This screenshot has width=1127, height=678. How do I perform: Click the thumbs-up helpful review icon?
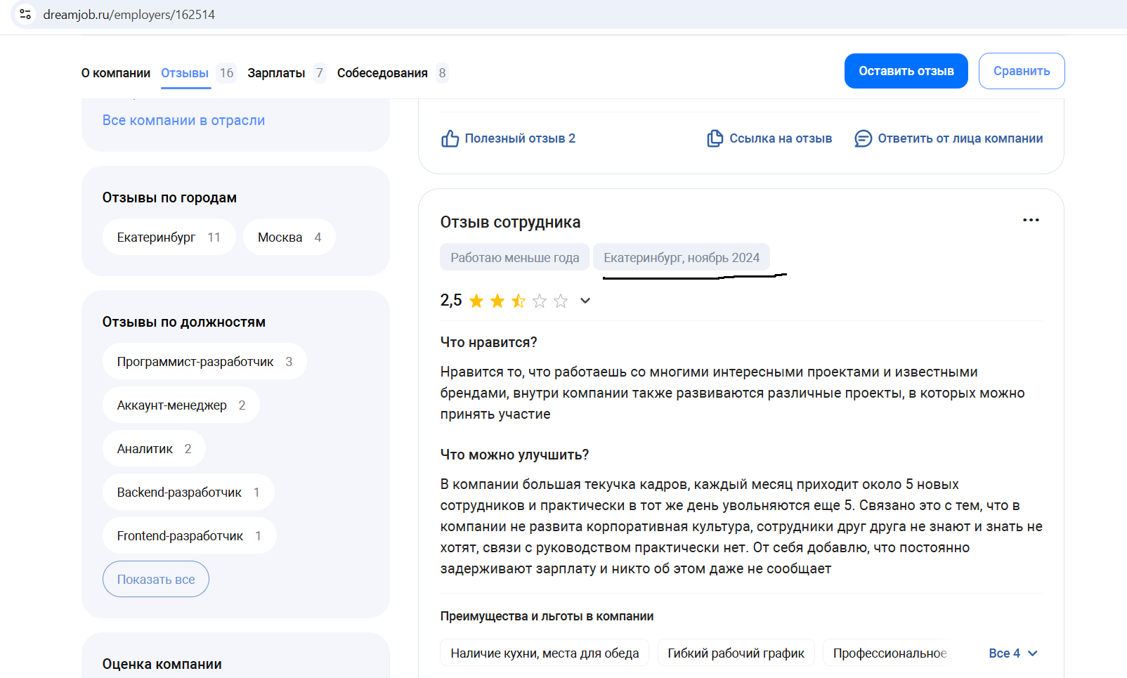point(450,138)
